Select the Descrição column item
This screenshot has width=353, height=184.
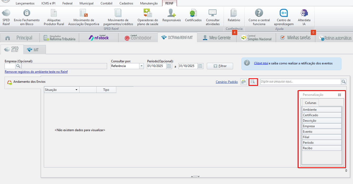322,121
